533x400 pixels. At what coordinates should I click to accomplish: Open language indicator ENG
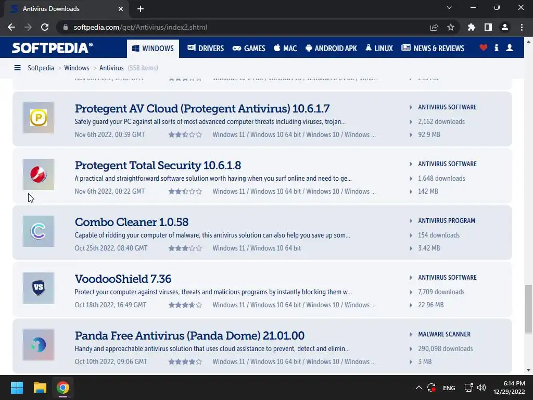(x=449, y=387)
